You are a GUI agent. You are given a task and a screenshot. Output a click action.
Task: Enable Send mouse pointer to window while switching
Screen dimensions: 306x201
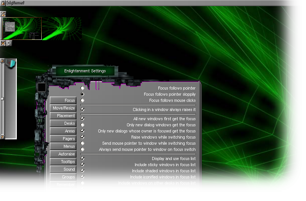coord(83,143)
